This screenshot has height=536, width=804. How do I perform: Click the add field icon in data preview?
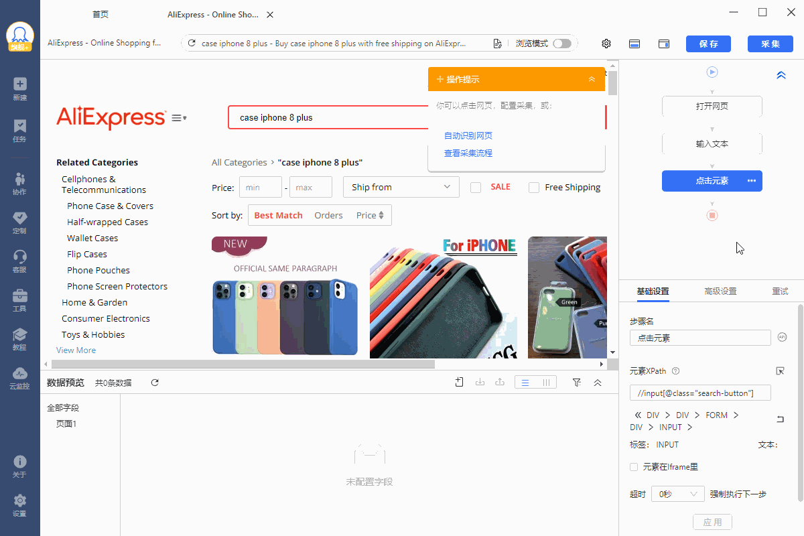point(459,383)
